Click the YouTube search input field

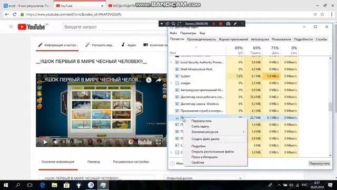click(115, 27)
